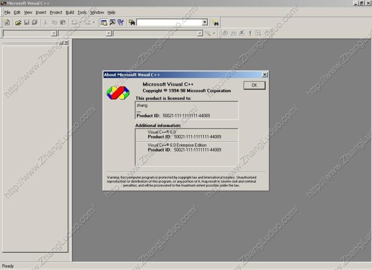Click the Copy toolbar icon
The height and width of the screenshot is (270, 372).
(55, 22)
